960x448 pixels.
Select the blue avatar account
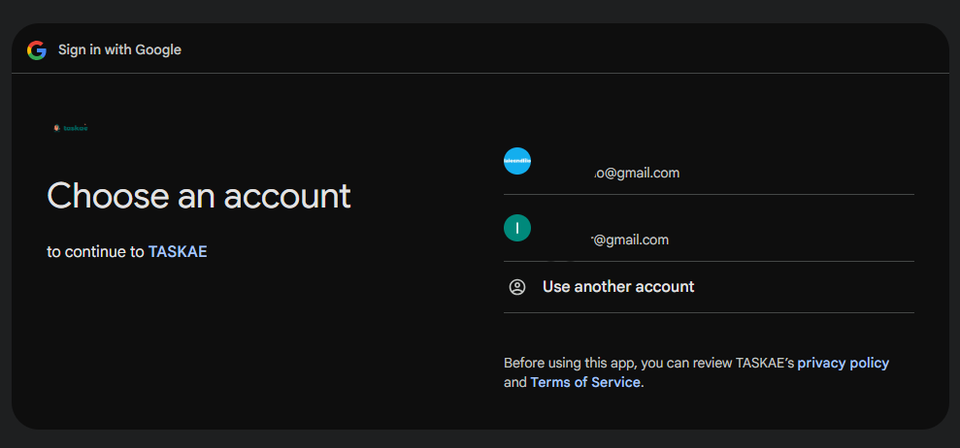(709, 162)
